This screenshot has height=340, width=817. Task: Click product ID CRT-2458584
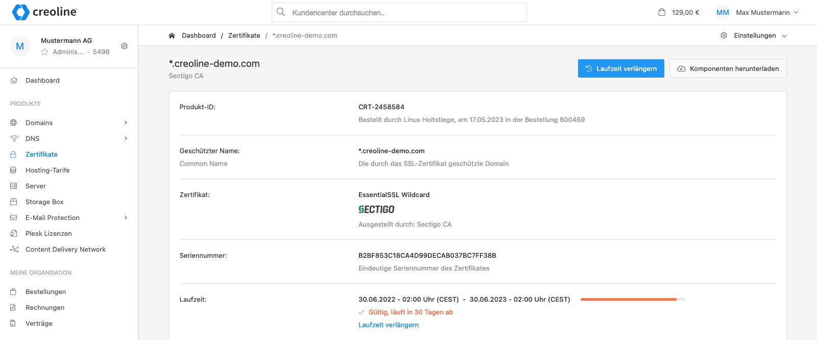381,107
